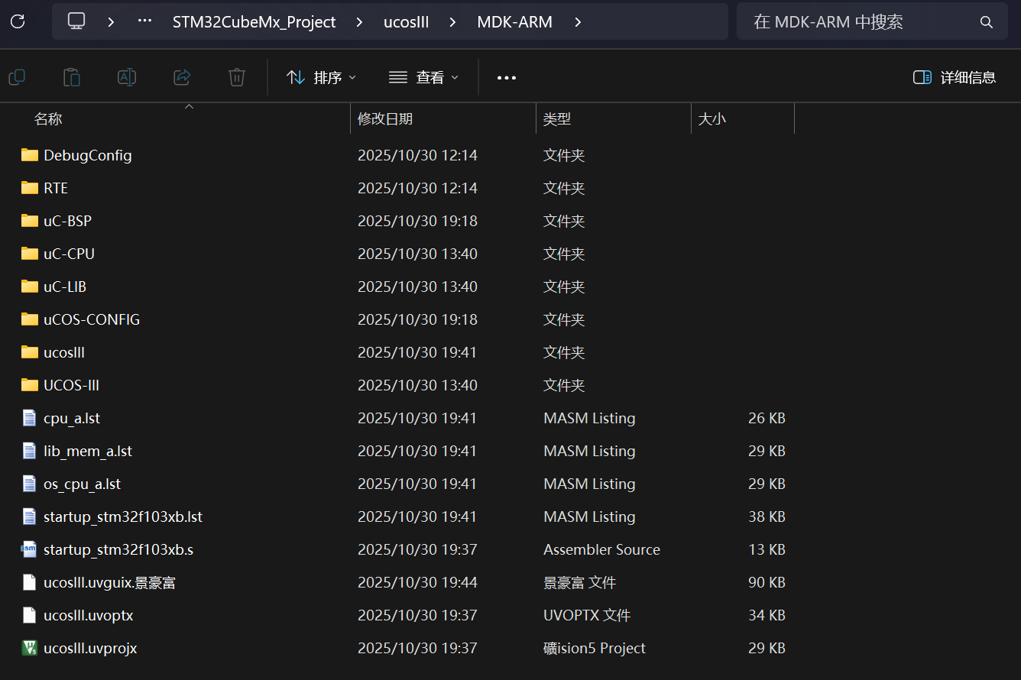This screenshot has width=1021, height=680.
Task: Click the cpu_a.lst file name
Action: coord(72,418)
